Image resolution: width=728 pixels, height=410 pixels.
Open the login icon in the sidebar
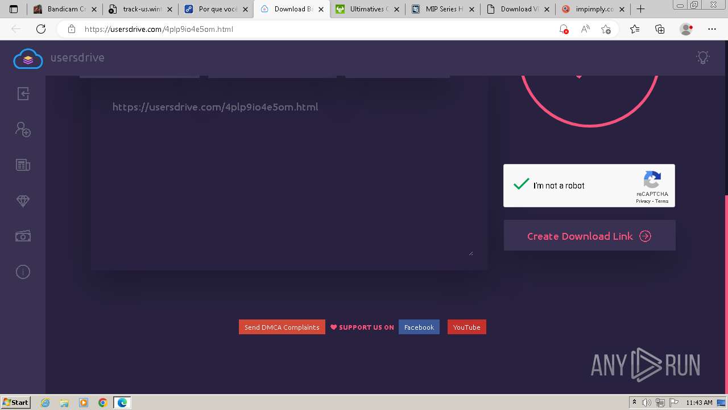pyautogui.click(x=23, y=94)
